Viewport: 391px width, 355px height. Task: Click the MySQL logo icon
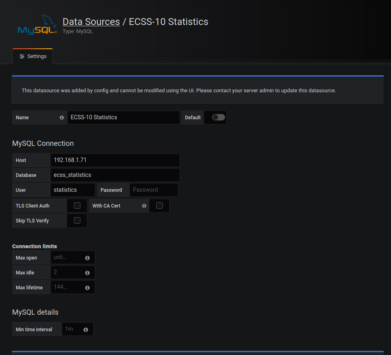click(37, 25)
